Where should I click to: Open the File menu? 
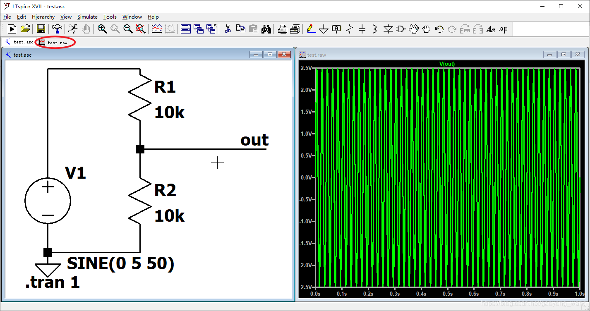tap(7, 17)
